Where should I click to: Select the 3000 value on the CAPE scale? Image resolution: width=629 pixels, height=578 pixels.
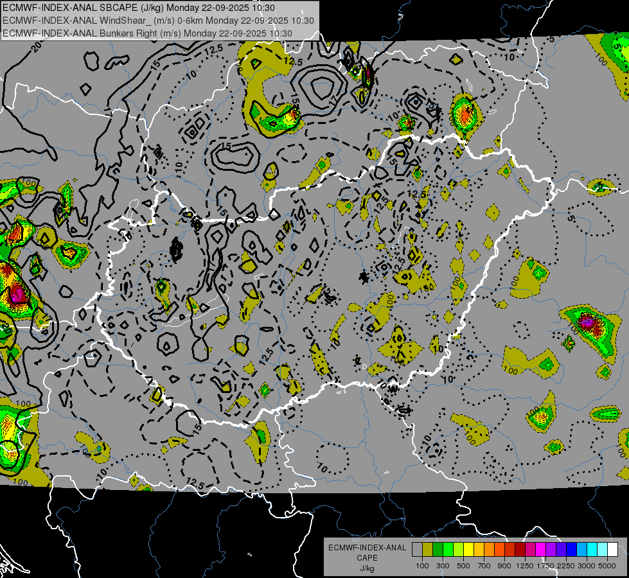pos(587,566)
